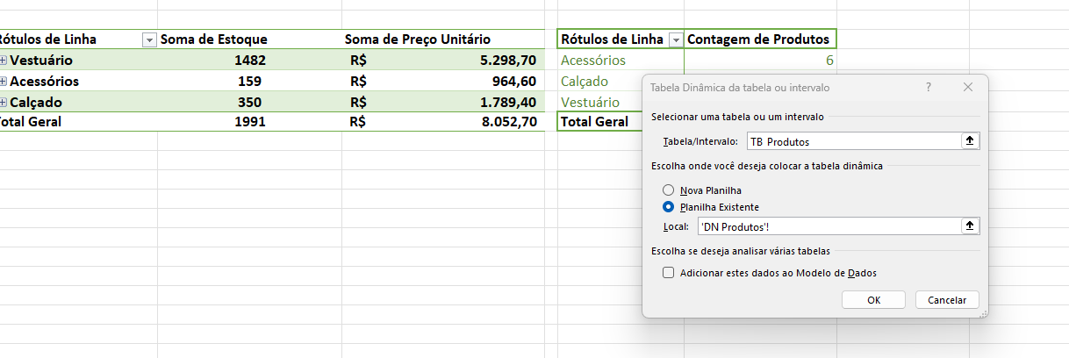The image size is (1069, 358).
Task: Click the price value 5.298,70
Action: click(x=508, y=61)
